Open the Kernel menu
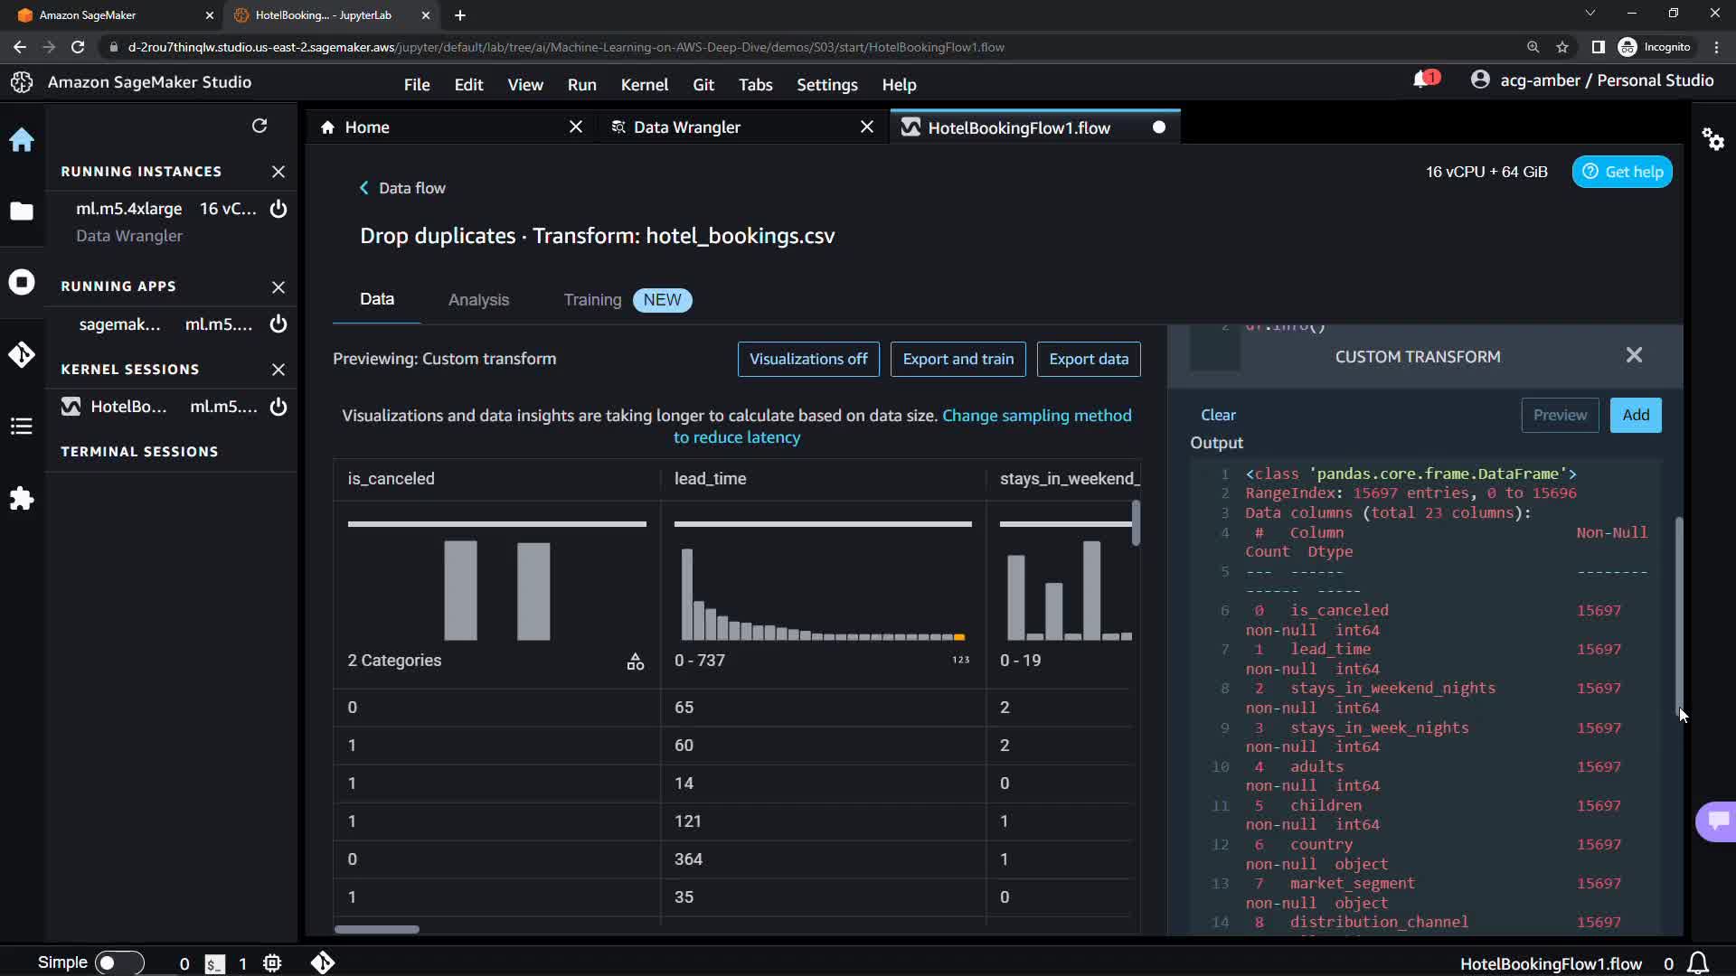 tap(644, 85)
